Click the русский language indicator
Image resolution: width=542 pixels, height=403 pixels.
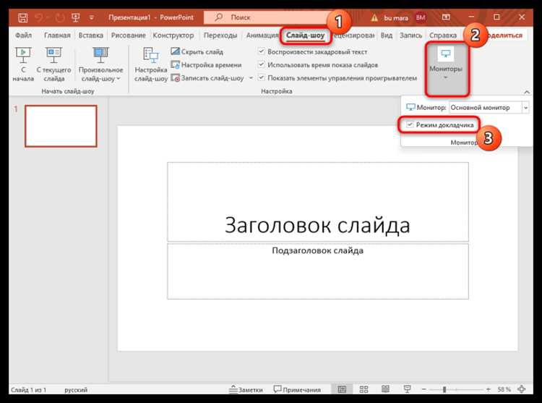pyautogui.click(x=76, y=390)
